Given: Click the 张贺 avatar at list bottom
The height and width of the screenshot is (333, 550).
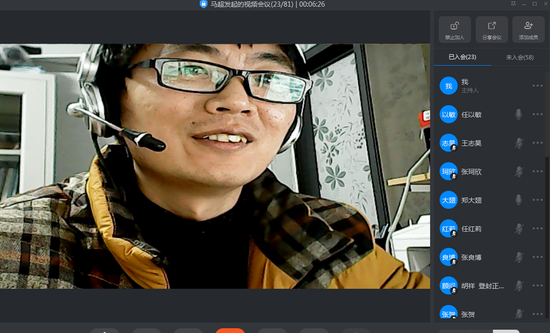Looking at the screenshot, I should 449,312.
